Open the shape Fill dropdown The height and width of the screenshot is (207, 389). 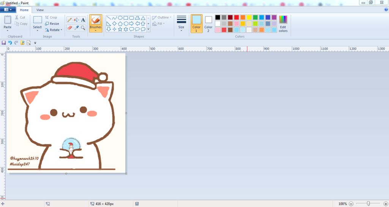(158, 24)
